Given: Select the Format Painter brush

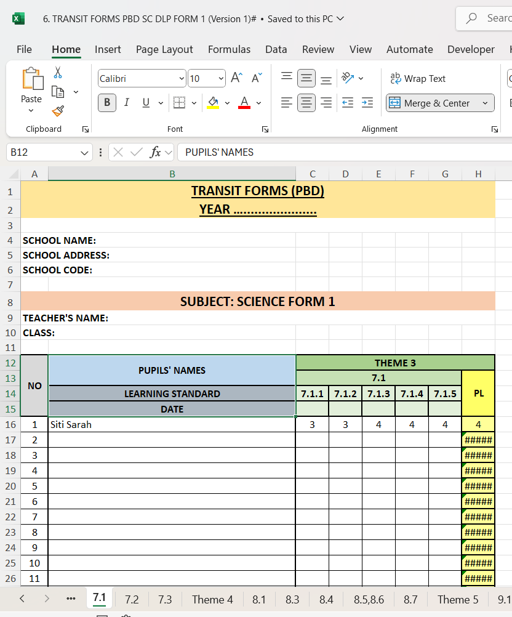Looking at the screenshot, I should pyautogui.click(x=58, y=111).
